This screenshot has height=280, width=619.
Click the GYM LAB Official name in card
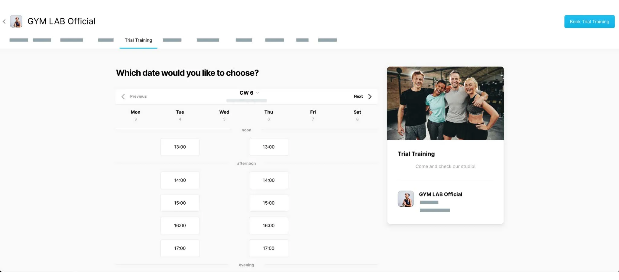pyautogui.click(x=440, y=194)
